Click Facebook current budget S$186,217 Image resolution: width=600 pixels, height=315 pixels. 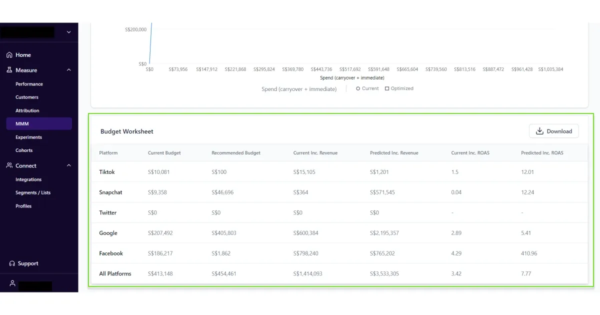pos(160,253)
